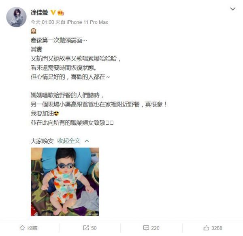Click the collapse arrow beside 收起全文
The height and width of the screenshot is (236, 243).
(87, 141)
